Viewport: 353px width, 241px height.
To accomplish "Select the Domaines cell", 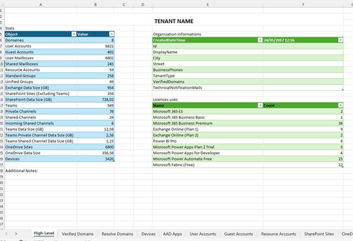I will point(41,40).
